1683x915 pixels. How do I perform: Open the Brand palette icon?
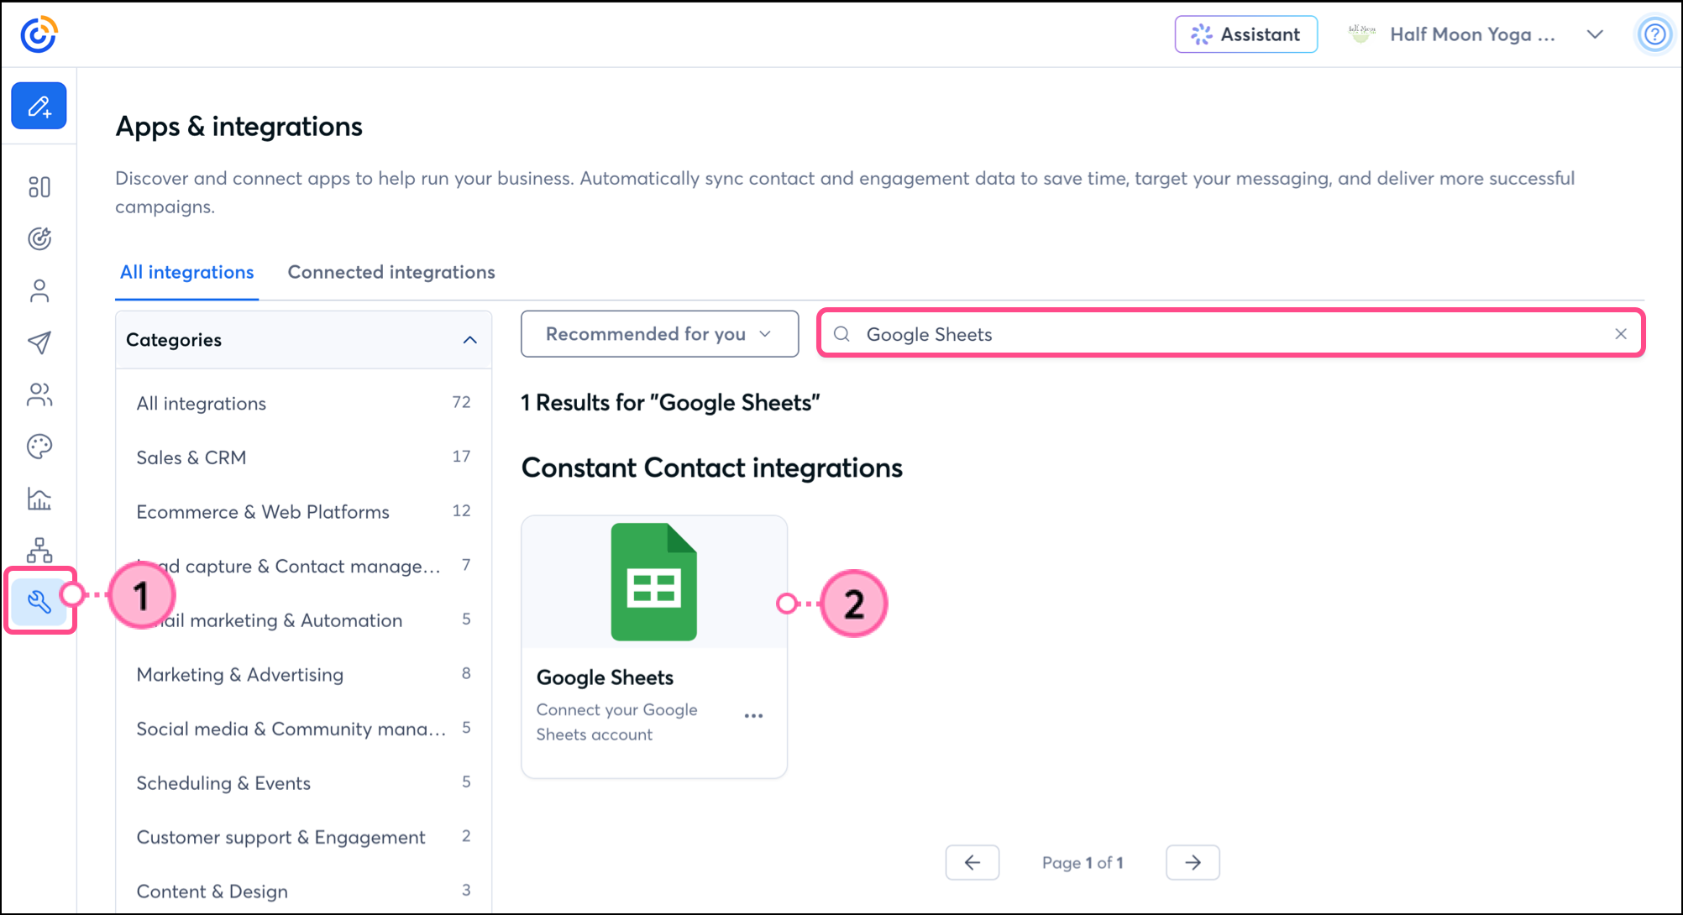[39, 447]
